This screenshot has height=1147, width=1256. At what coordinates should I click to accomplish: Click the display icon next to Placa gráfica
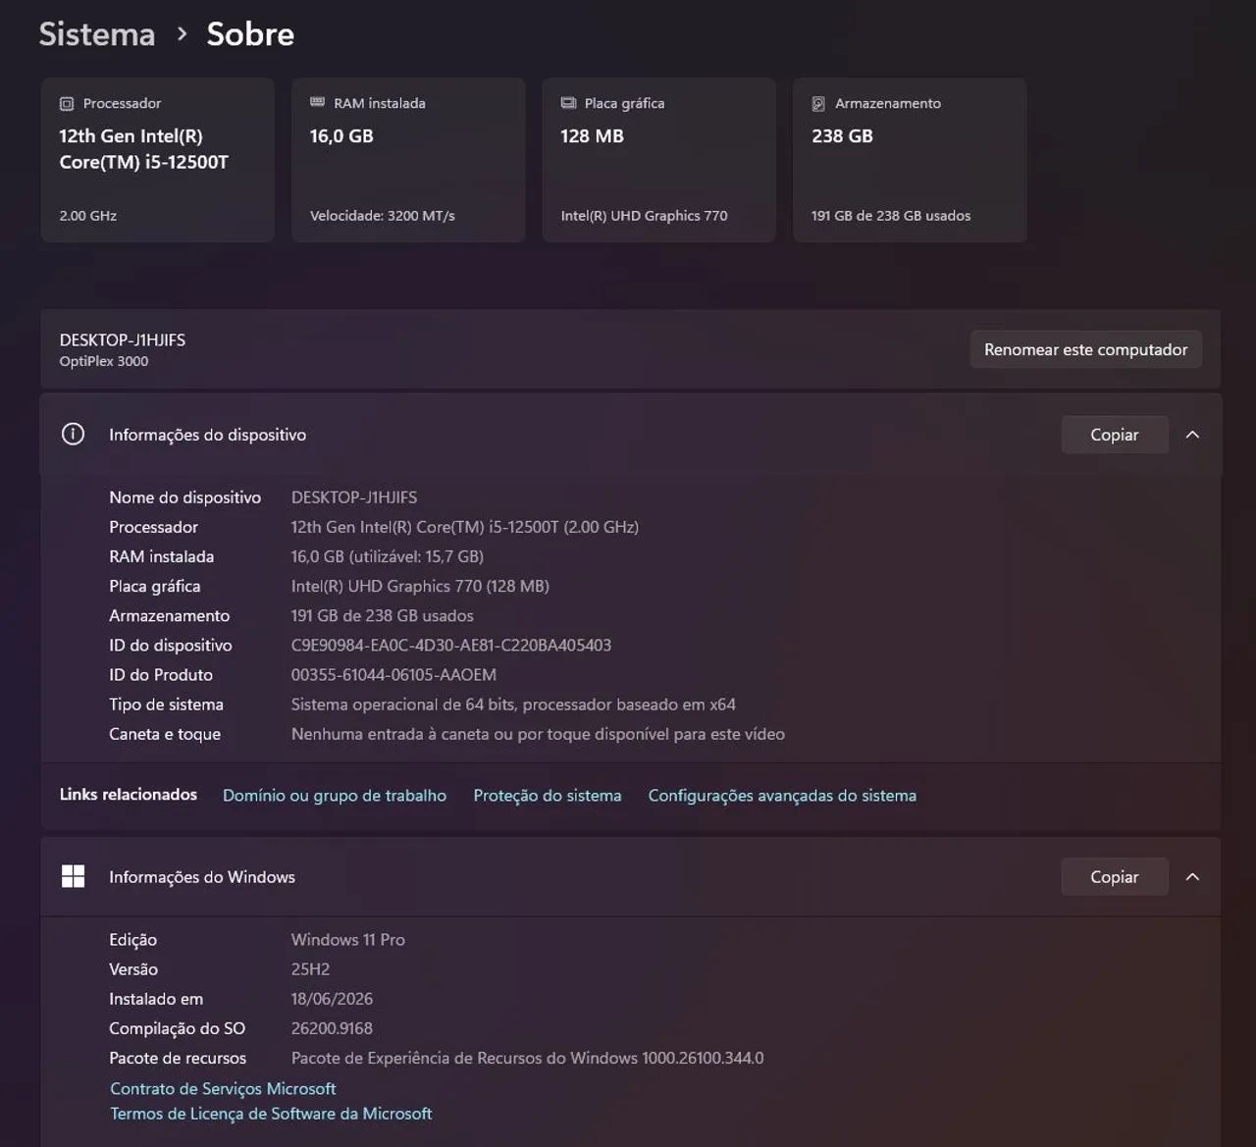[x=568, y=103]
